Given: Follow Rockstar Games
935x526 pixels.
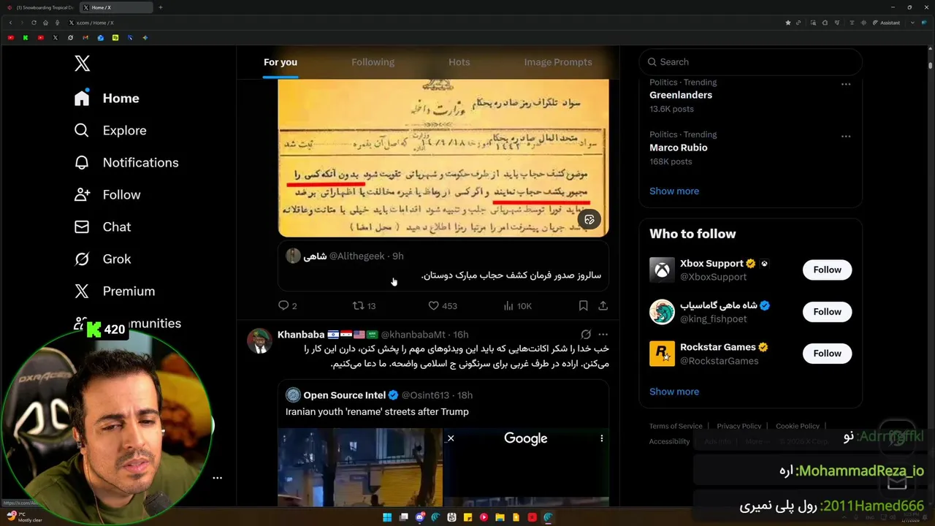Looking at the screenshot, I should coord(827,353).
